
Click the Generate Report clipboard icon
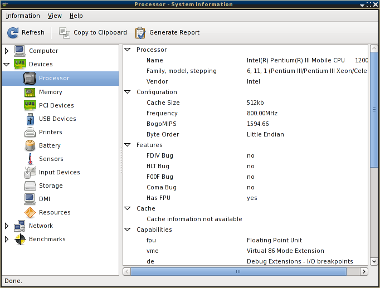pyautogui.click(x=140, y=32)
